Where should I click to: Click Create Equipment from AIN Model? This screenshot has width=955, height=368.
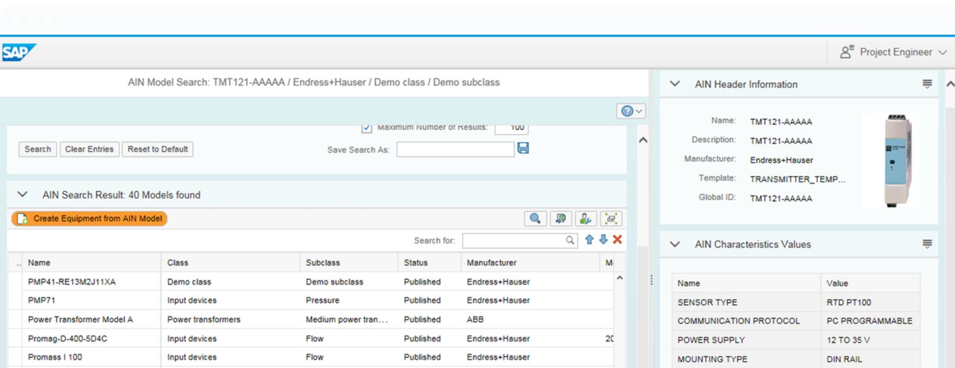coord(90,219)
